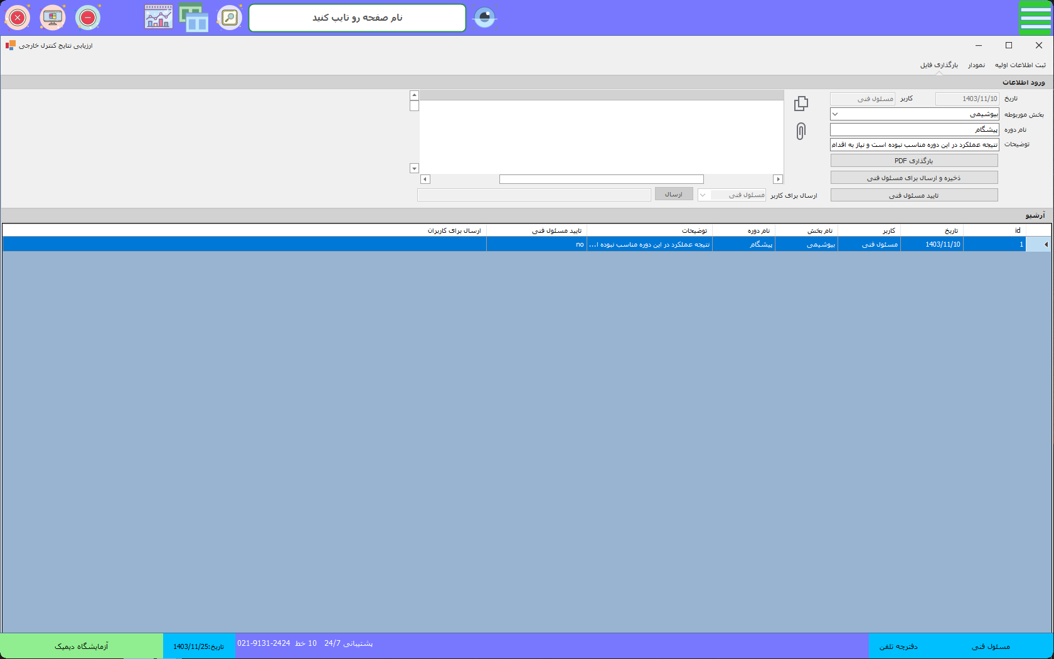Image resolution: width=1054 pixels, height=659 pixels.
Task: Click the row arrow for record 1
Action: pos(1045,244)
